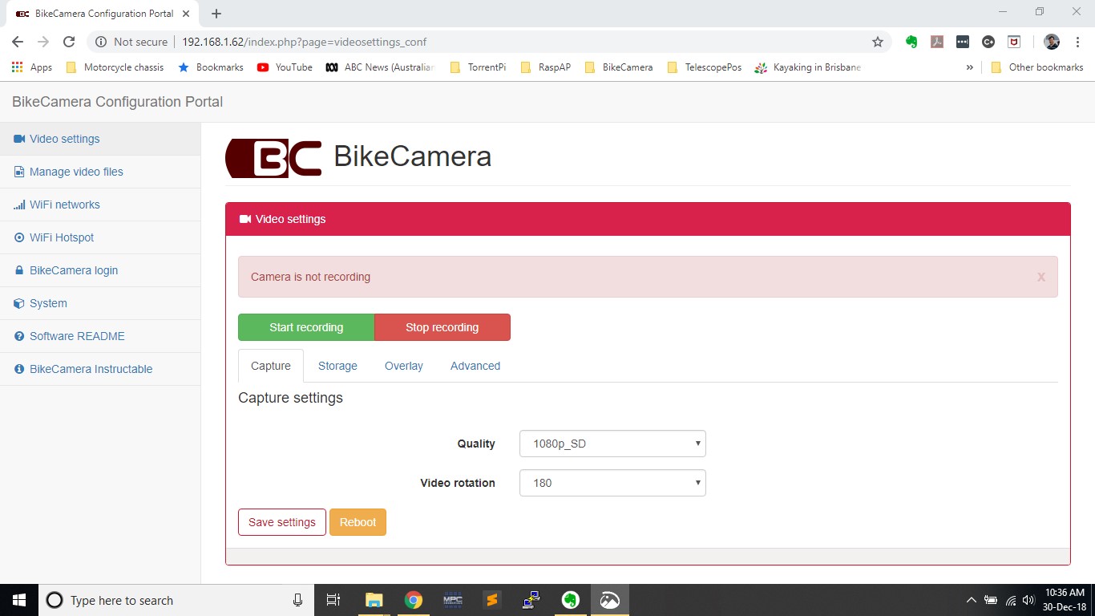Click the orange Reboot button
Screen dimensions: 1095x616
(358, 522)
